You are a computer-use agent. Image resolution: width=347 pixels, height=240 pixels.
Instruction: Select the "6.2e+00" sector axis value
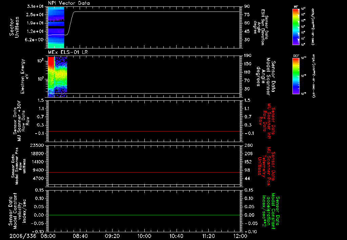(34, 40)
